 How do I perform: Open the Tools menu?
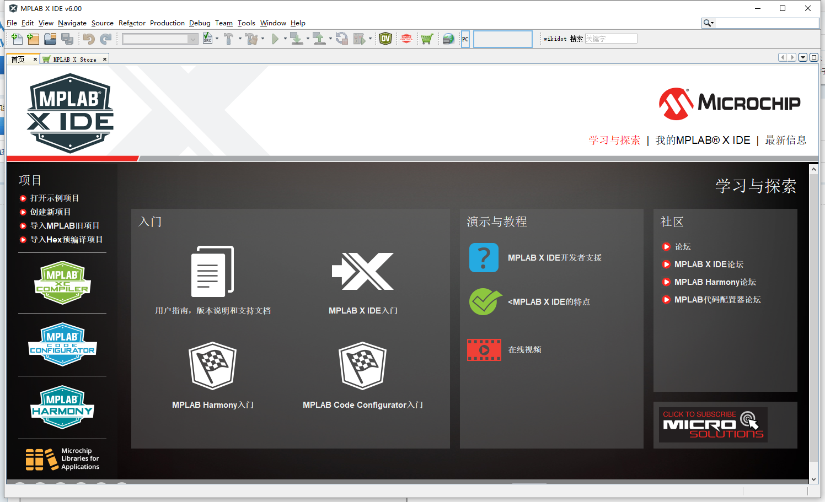[x=247, y=23]
